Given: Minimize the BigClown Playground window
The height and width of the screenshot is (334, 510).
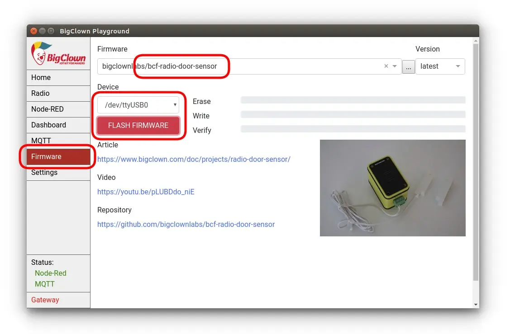Looking at the screenshot, I should click(42, 31).
